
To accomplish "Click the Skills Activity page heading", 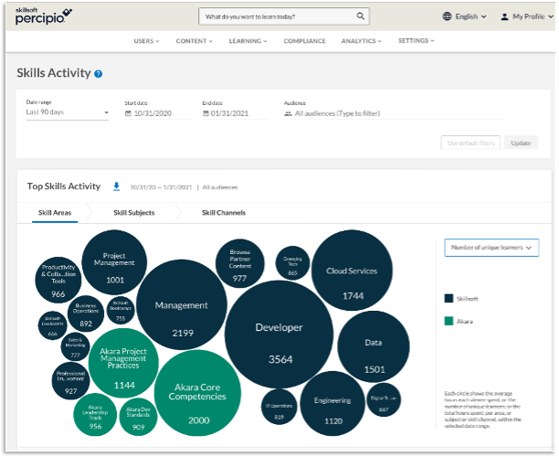I will pyautogui.click(x=54, y=73).
